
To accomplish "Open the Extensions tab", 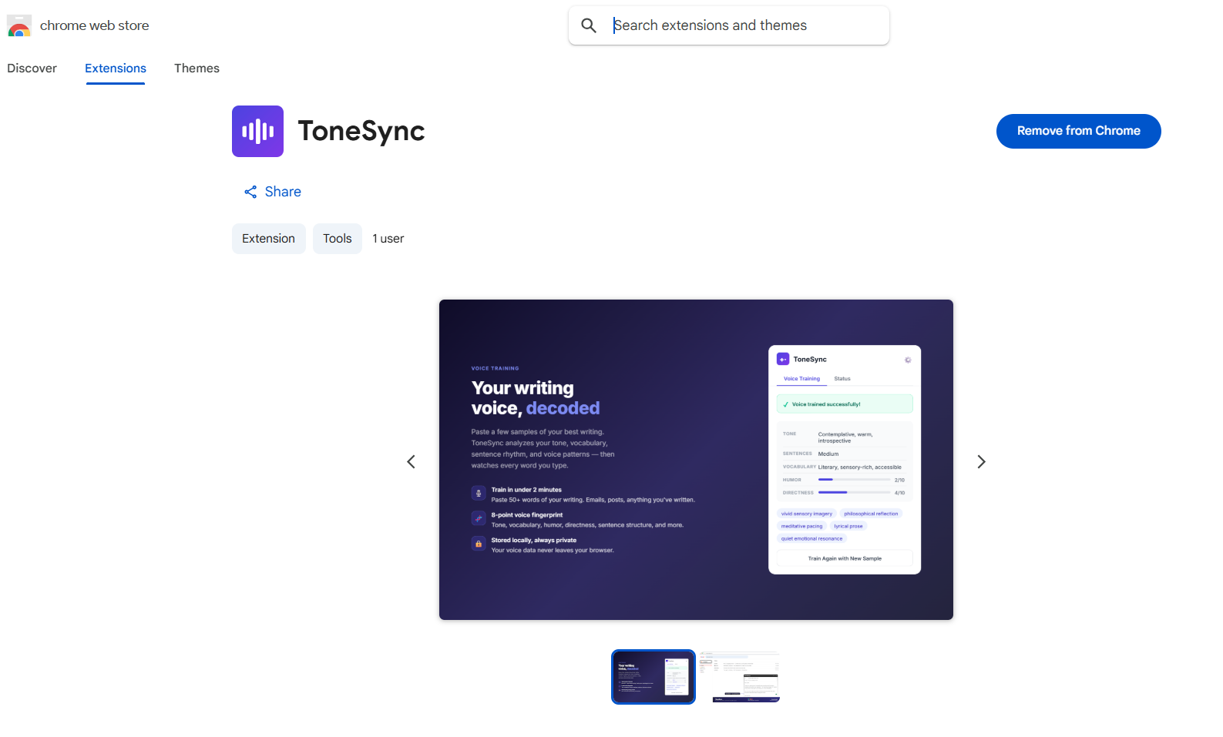I will (x=116, y=69).
